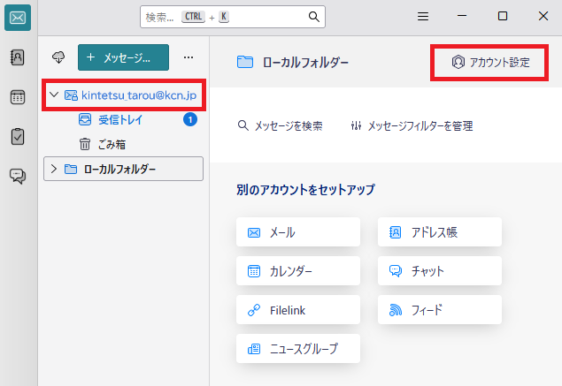
Task: Open メッセージフィルターを管理
Action: (x=412, y=126)
